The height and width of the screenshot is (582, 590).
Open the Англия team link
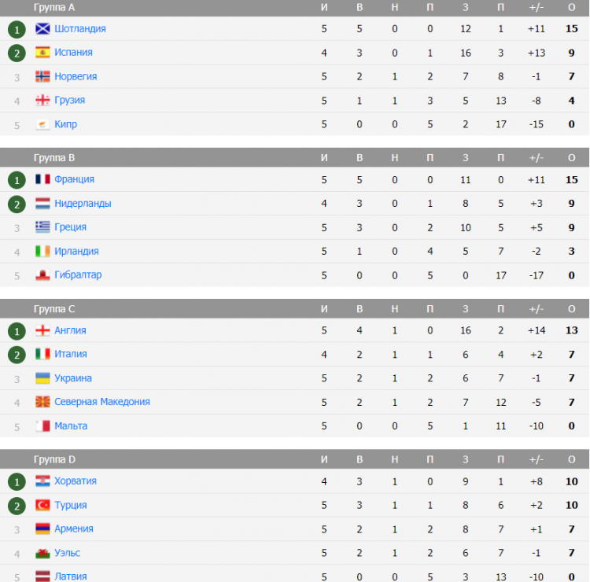70,330
